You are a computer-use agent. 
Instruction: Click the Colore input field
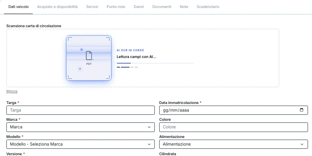[234, 127]
